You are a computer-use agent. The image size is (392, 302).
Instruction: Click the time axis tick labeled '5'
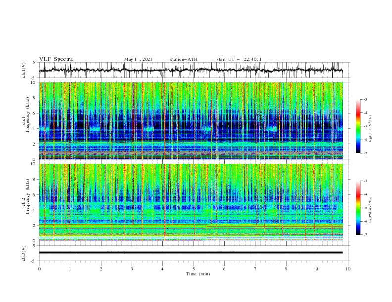[194, 269]
